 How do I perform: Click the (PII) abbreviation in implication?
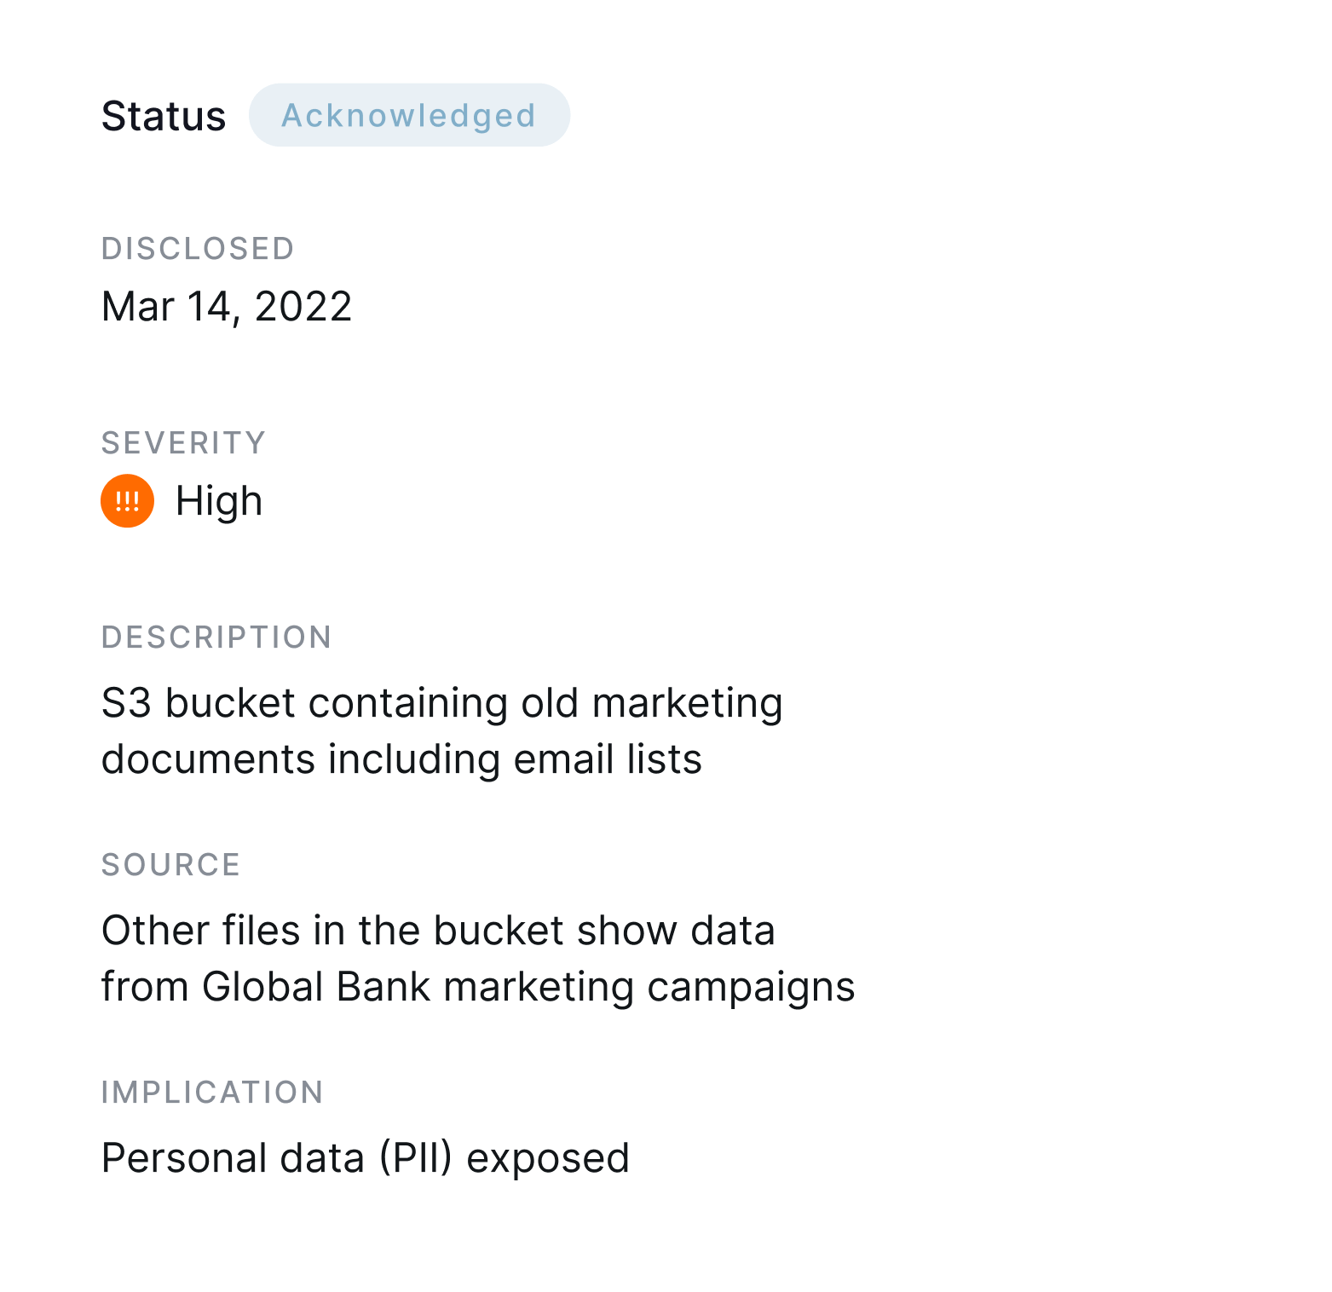coord(416,1159)
